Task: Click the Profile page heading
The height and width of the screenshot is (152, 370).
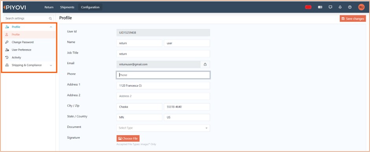Action: (x=65, y=18)
